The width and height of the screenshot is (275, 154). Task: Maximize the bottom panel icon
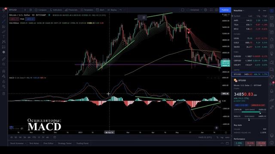(227, 143)
